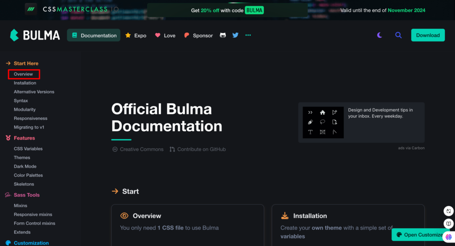Click the download icon on Installation card
The width and height of the screenshot is (455, 246).
pyautogui.click(x=285, y=216)
